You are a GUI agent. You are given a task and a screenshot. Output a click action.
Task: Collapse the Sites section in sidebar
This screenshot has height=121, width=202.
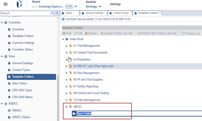coord(2,56)
